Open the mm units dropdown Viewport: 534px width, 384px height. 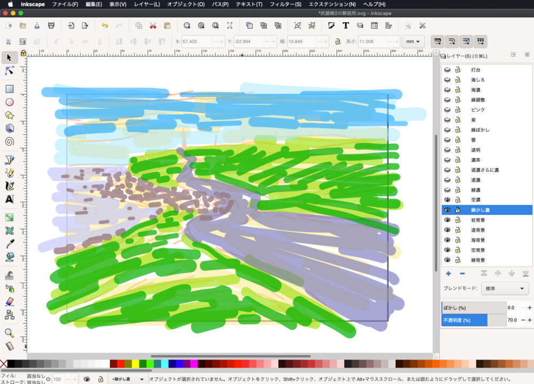pyautogui.click(x=413, y=41)
